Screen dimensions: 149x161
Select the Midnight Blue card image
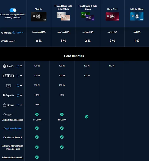pyautogui.click(x=137, y=16)
